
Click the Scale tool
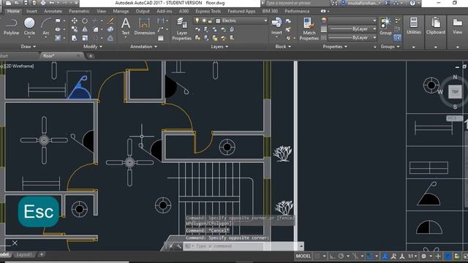coord(85,38)
